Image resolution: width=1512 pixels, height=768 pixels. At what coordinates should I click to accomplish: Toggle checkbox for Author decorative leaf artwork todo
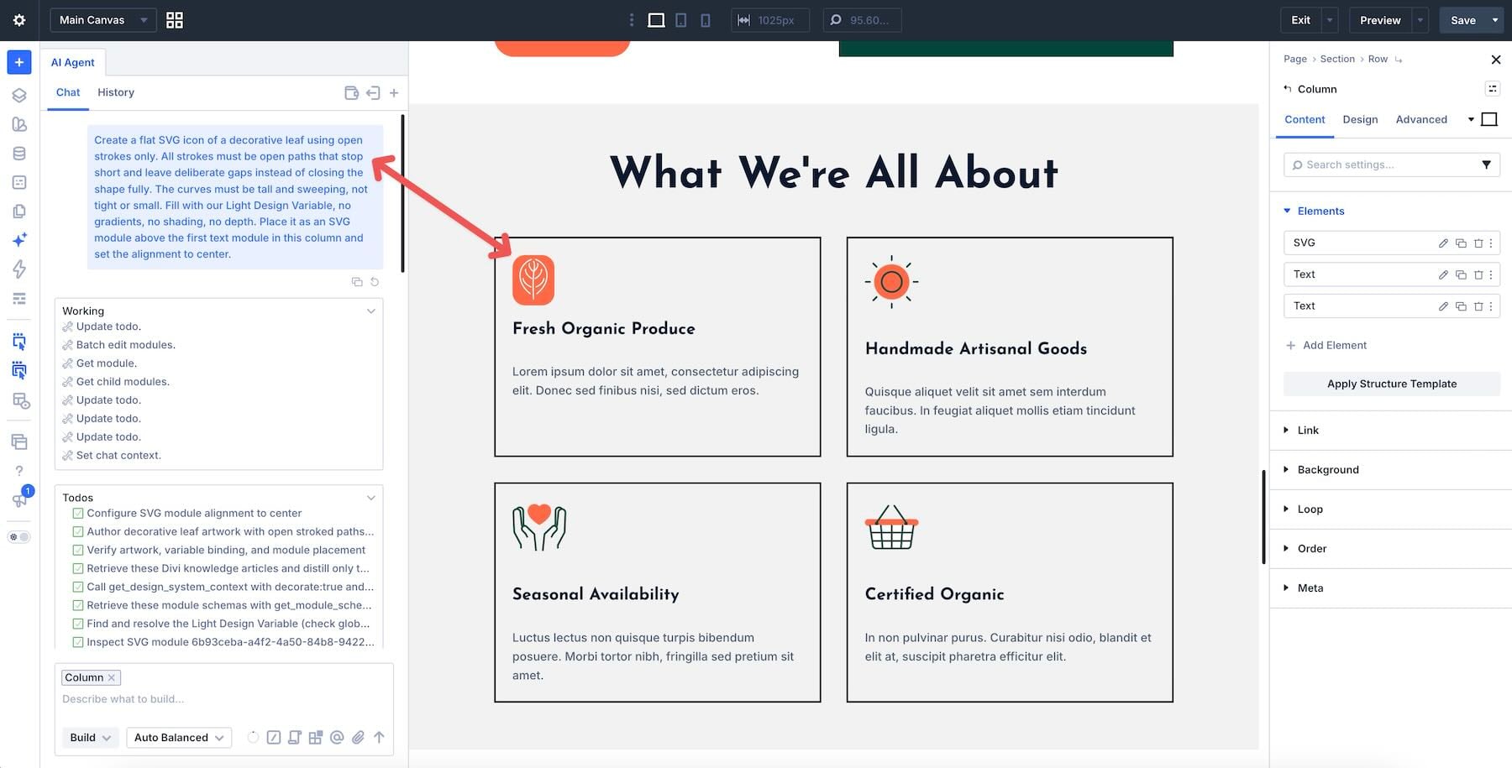pyautogui.click(x=78, y=531)
